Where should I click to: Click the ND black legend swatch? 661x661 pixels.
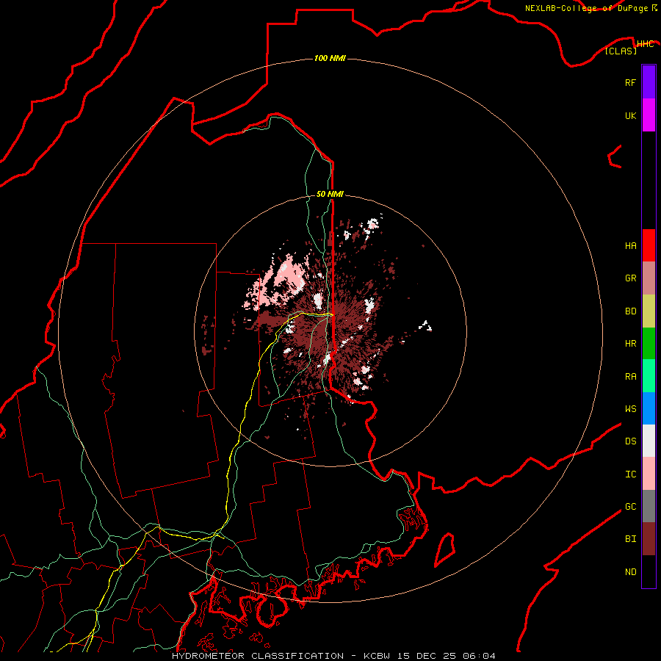[x=649, y=571]
